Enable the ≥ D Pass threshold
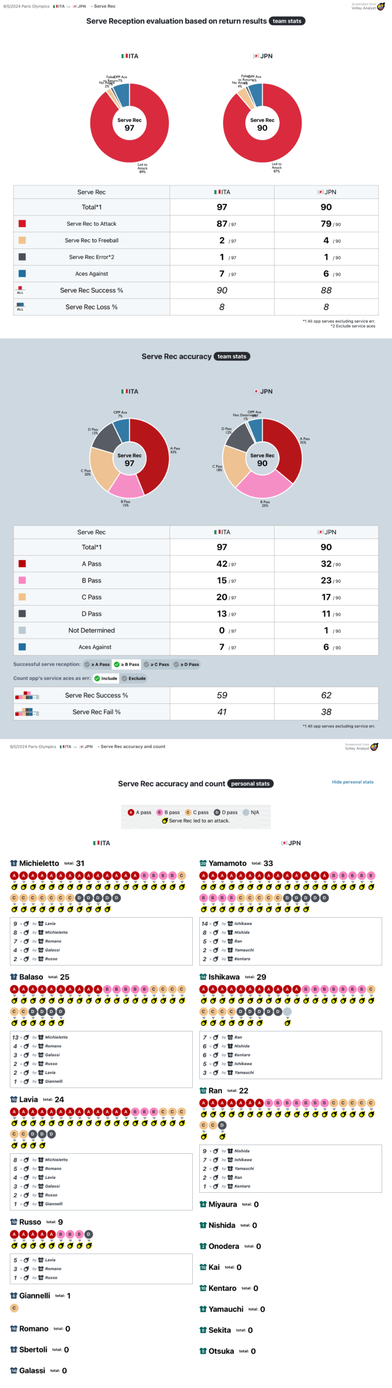The width and height of the screenshot is (392, 1388). 186,664
